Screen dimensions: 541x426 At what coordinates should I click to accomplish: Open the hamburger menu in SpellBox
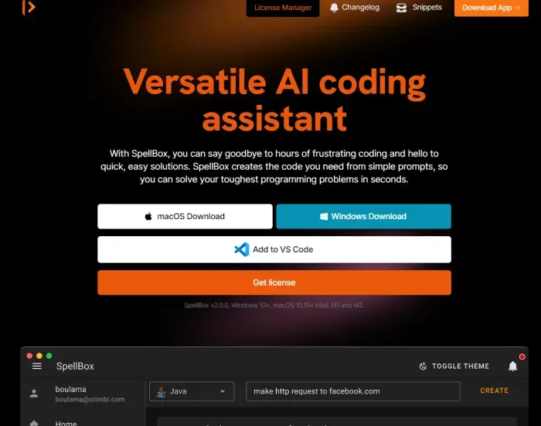[36, 366]
